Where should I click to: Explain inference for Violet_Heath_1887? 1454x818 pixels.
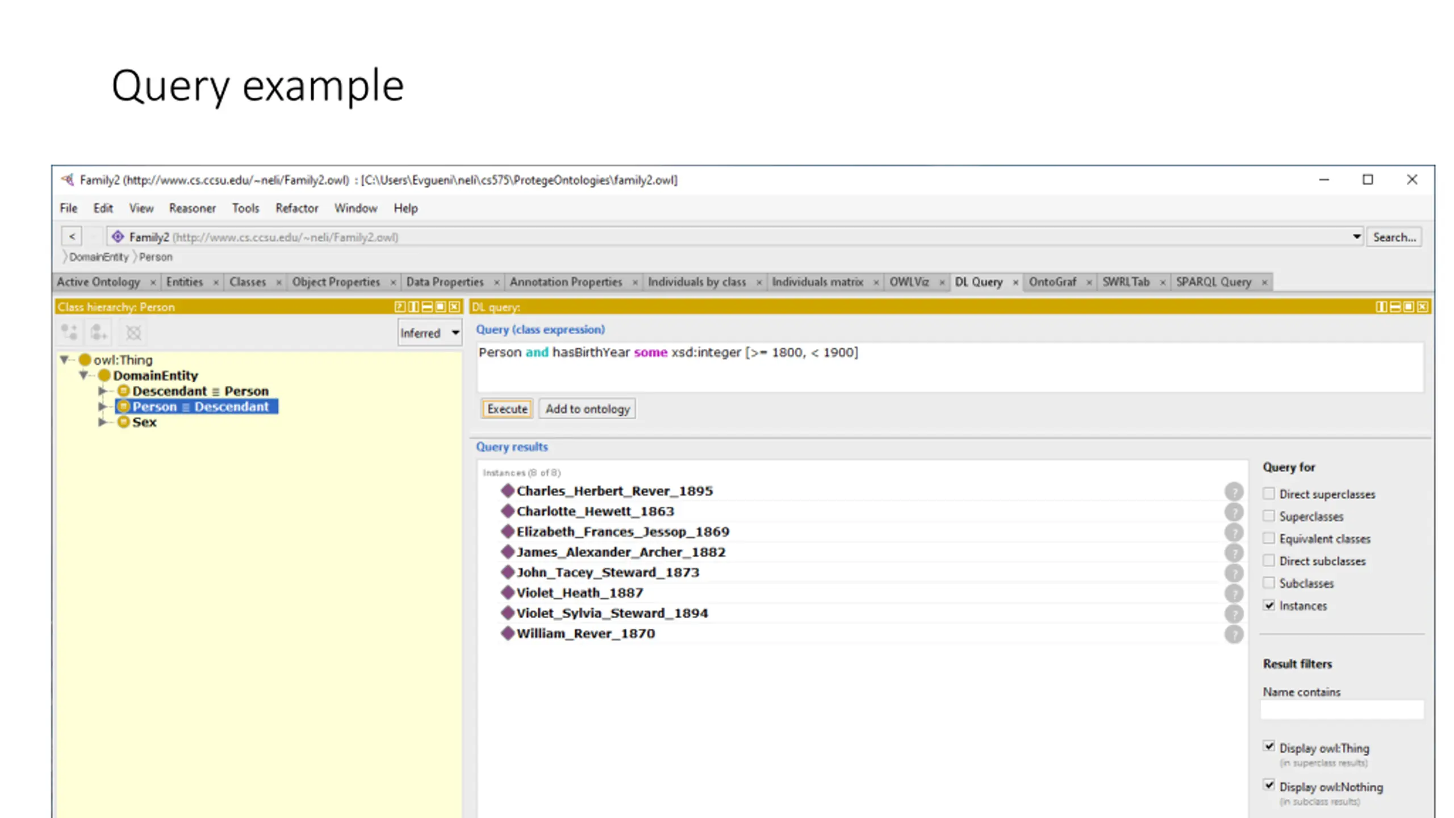(x=1233, y=594)
